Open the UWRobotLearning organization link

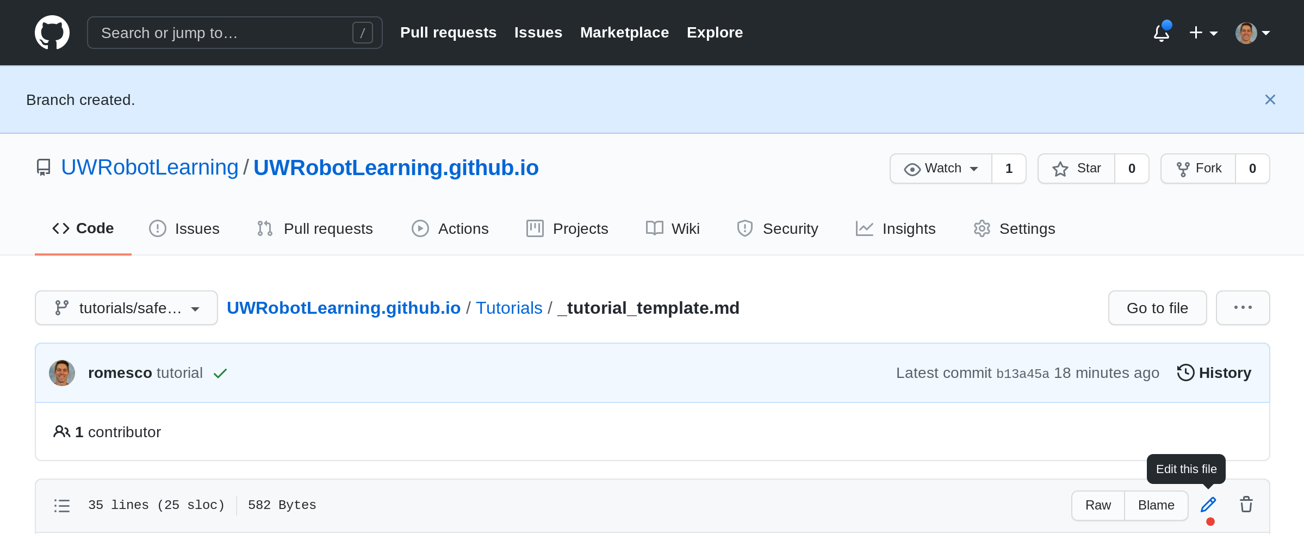[x=150, y=167]
